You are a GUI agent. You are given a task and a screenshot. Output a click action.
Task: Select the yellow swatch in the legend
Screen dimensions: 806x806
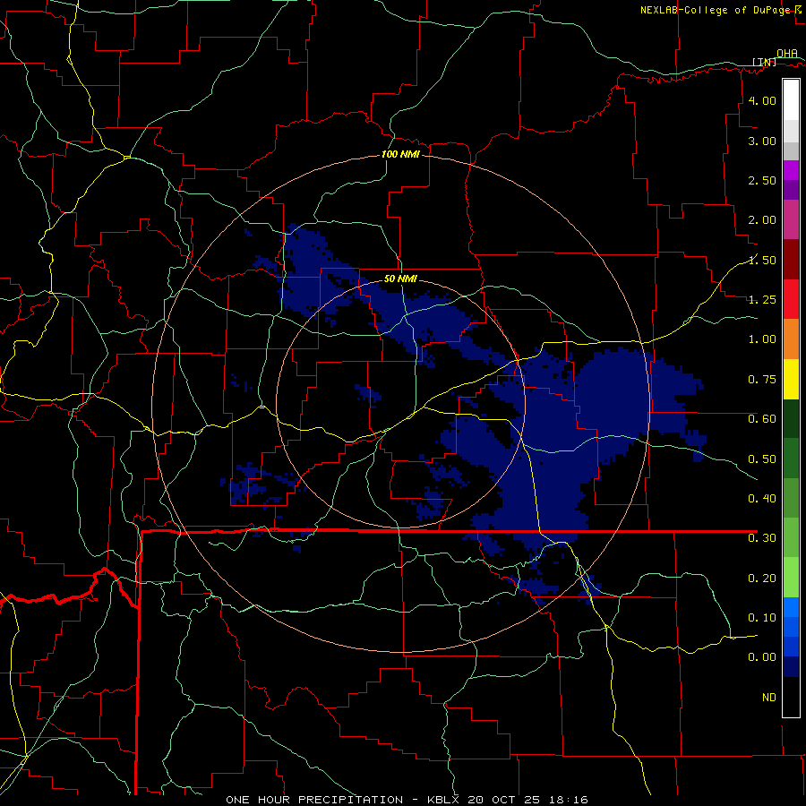pyautogui.click(x=791, y=380)
